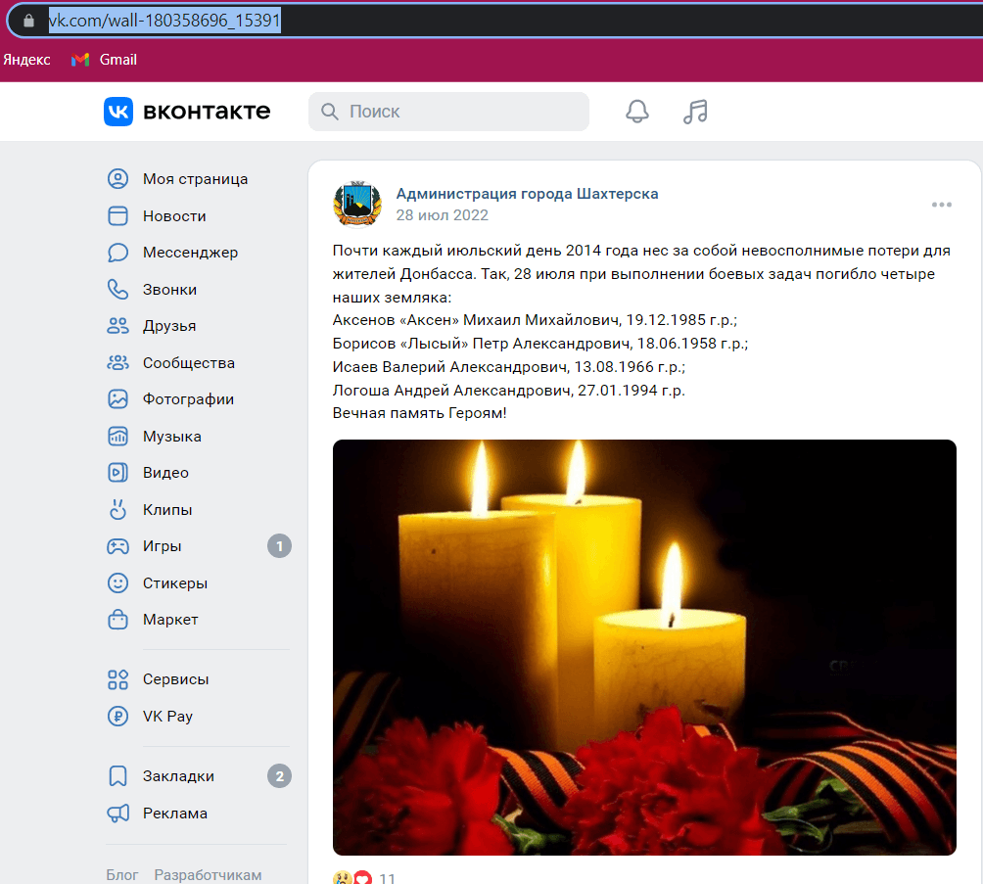This screenshot has height=884, width=983.
Task: Open Сообщества section
Action: 189,363
